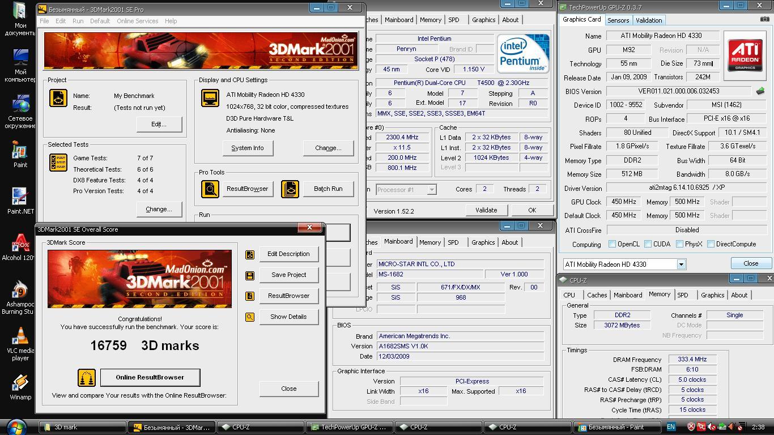Select the Winamp desktop icon

[20, 387]
